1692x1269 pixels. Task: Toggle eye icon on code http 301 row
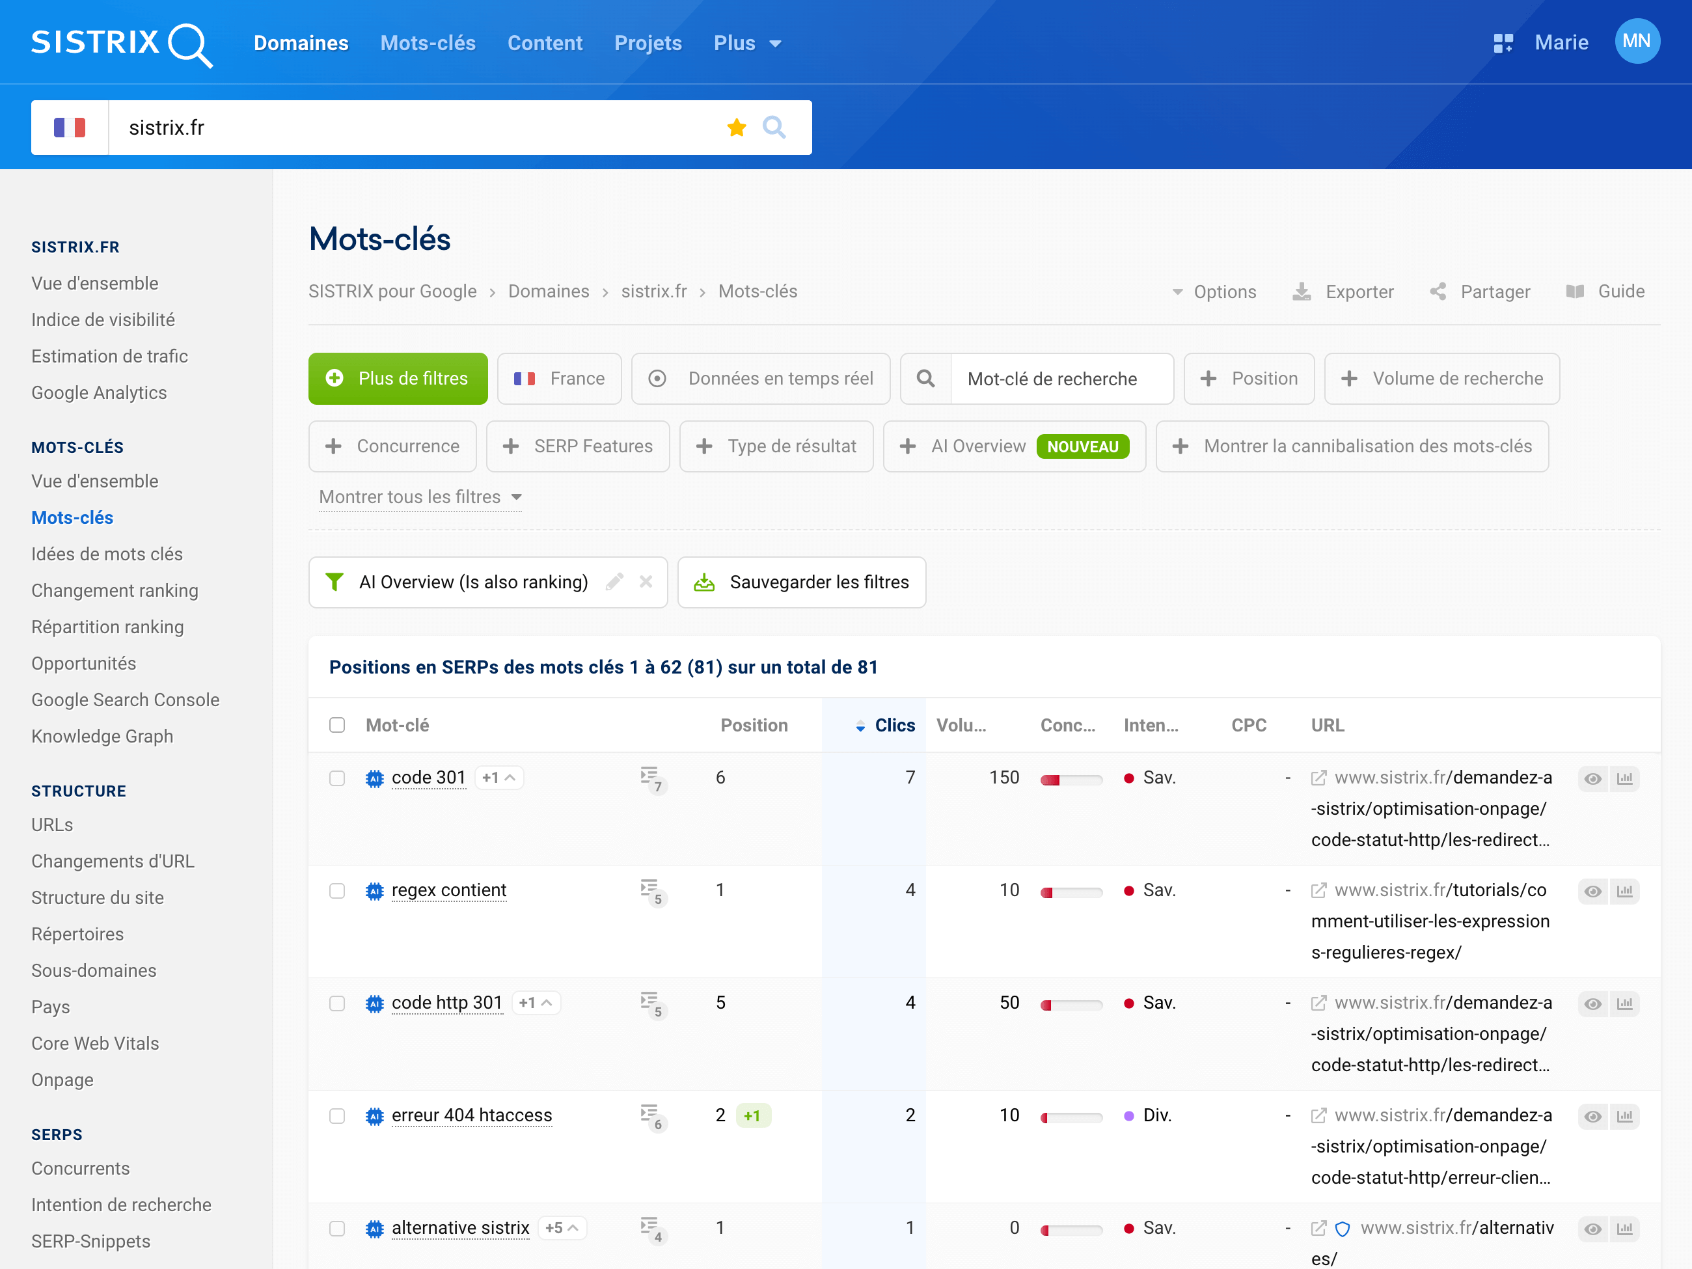click(1592, 1003)
